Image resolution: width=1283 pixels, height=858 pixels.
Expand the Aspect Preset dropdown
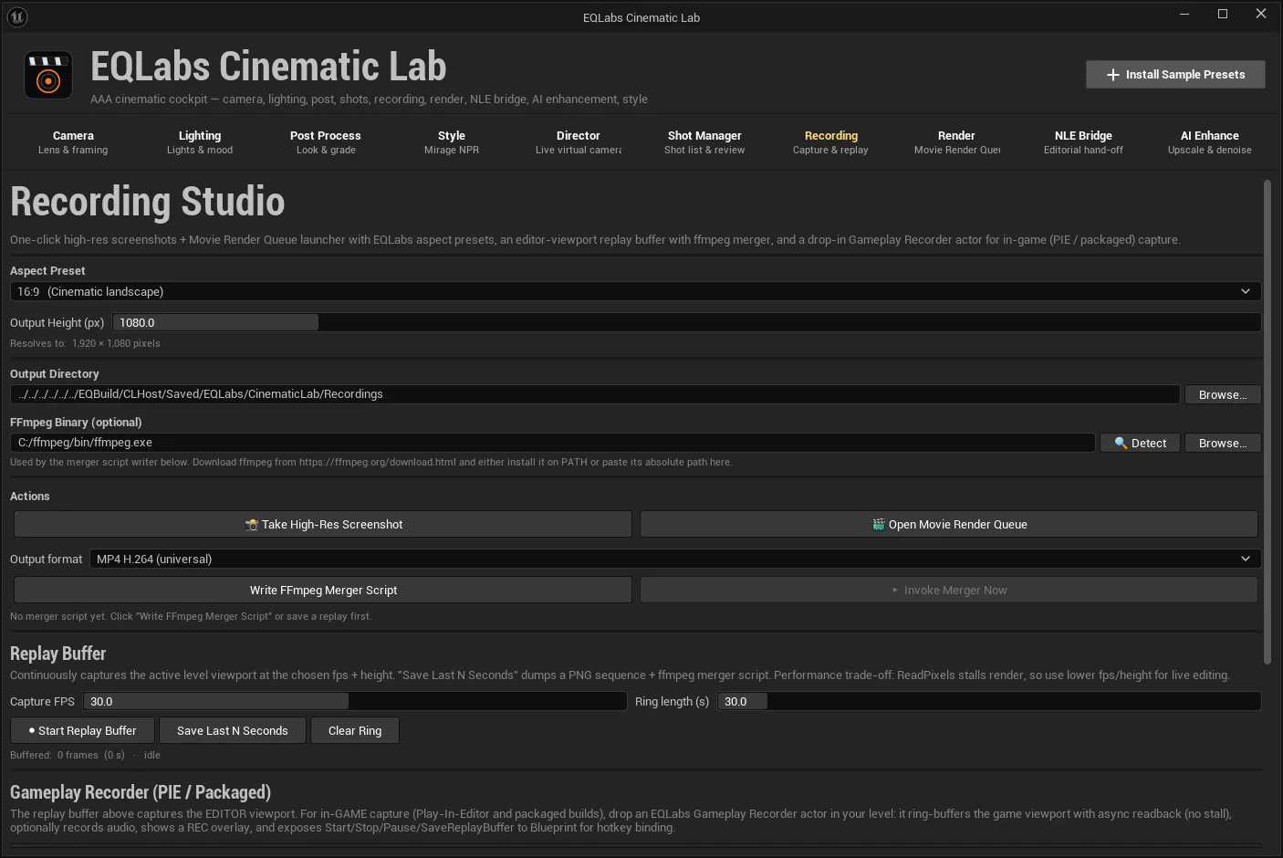635,291
